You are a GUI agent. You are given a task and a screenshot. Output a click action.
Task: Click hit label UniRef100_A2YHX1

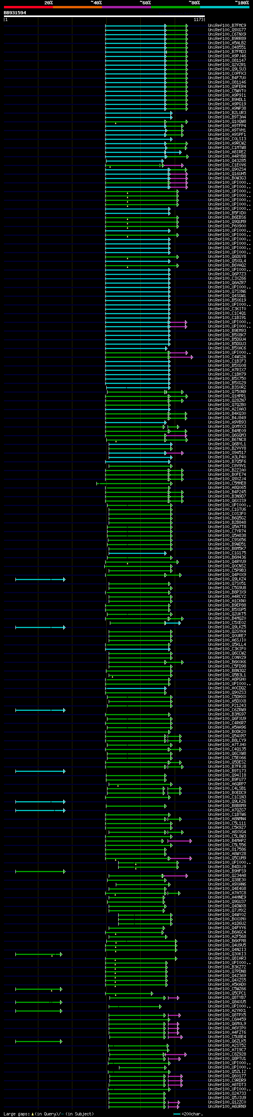click(227, 1010)
